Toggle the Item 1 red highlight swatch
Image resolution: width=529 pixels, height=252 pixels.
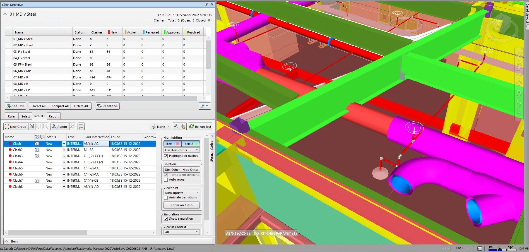[178, 144]
